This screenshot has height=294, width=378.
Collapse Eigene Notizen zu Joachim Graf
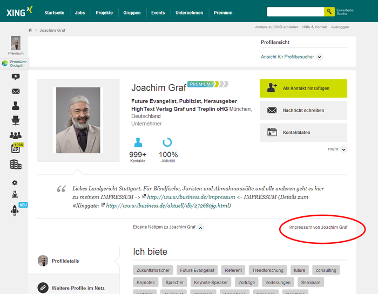[200, 227]
